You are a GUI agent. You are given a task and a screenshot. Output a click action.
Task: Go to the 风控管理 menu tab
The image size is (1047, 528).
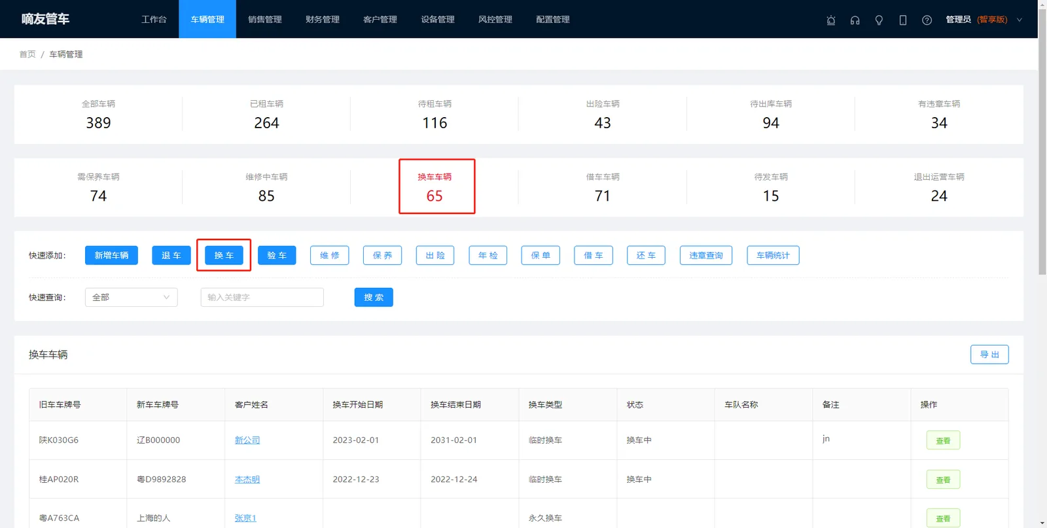[495, 20]
